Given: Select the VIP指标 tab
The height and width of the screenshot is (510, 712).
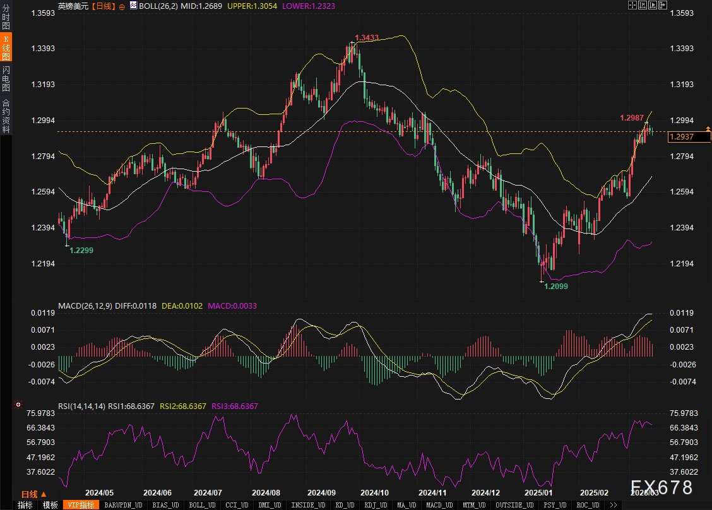Looking at the screenshot, I should [x=81, y=505].
